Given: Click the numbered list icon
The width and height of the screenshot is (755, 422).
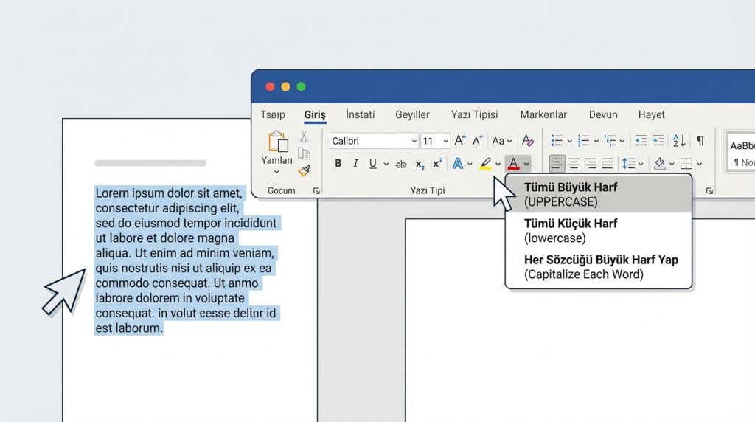Looking at the screenshot, I should [584, 141].
